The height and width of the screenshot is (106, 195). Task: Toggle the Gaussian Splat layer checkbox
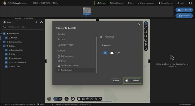click(6, 50)
